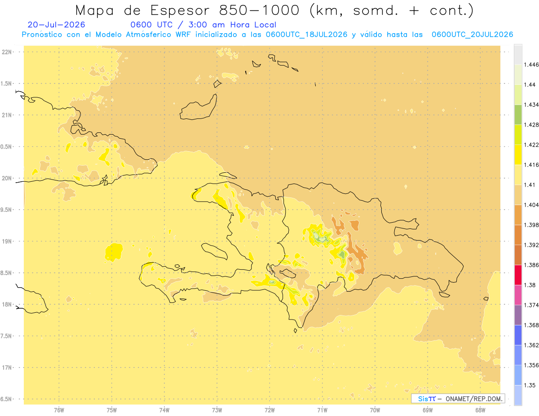Click the legend value '1.434'
The width and height of the screenshot is (539, 416).
(531, 105)
